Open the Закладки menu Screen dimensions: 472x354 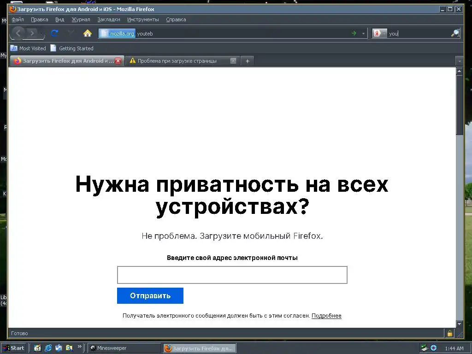[109, 19]
